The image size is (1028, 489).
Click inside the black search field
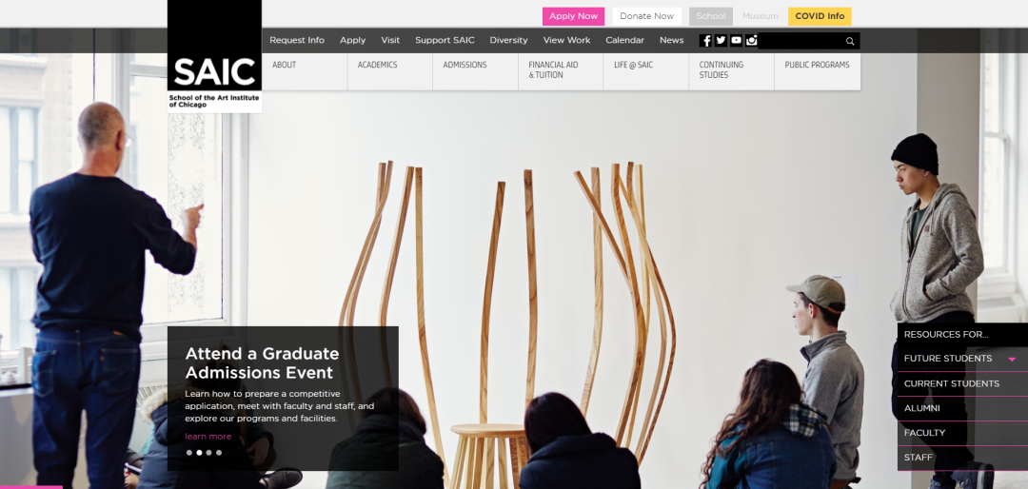(x=801, y=41)
